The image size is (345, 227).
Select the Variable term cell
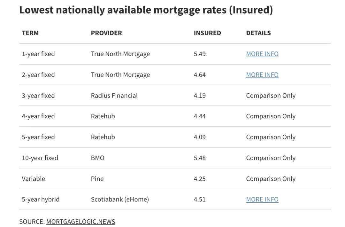click(x=34, y=179)
